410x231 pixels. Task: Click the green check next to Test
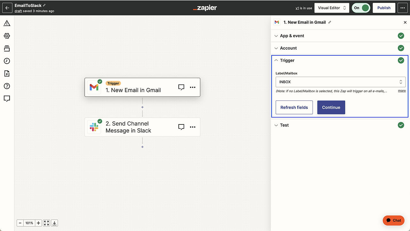(x=401, y=125)
